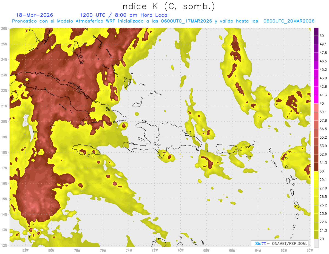Click the 22N latitude axis label
This screenshot has height=254, width=329.
[x=4, y=90]
